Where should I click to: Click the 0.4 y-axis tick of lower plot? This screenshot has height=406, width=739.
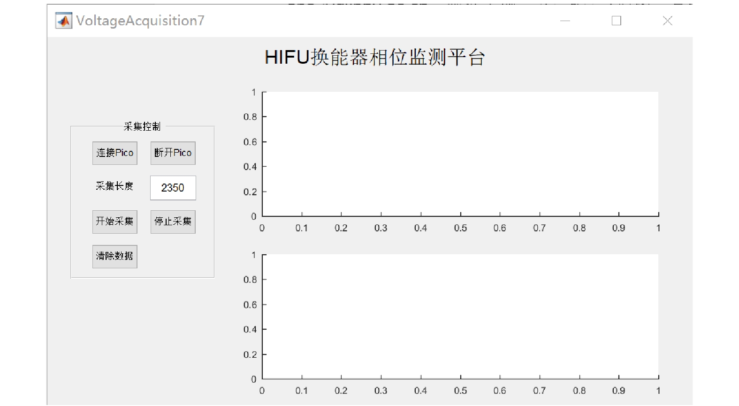coord(250,330)
